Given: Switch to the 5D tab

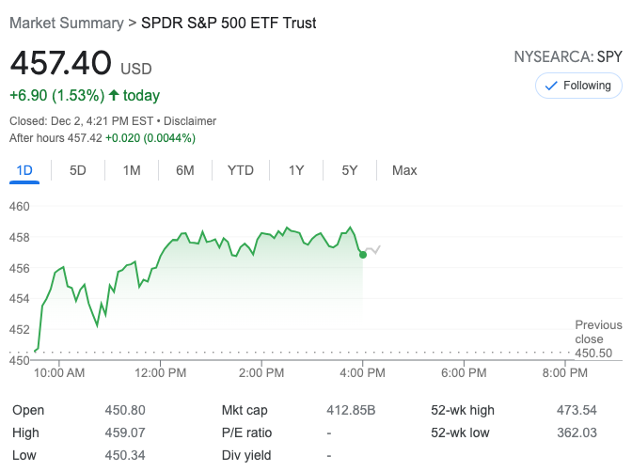Looking at the screenshot, I should (x=78, y=170).
